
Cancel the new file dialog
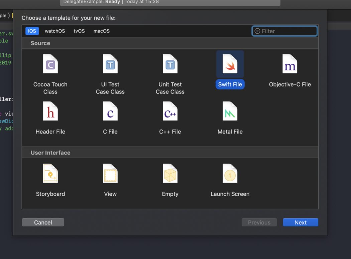pos(43,222)
